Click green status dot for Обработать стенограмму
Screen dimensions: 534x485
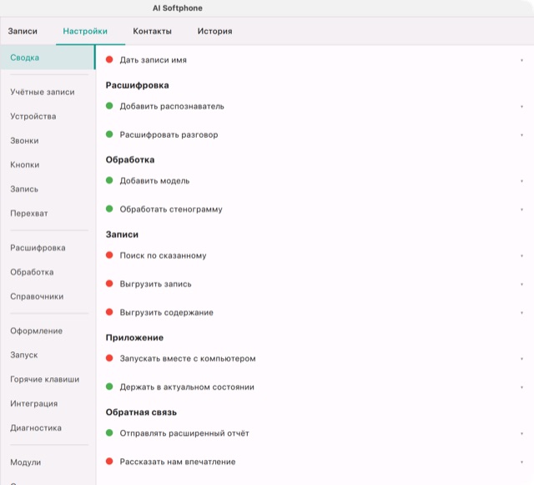(x=109, y=209)
